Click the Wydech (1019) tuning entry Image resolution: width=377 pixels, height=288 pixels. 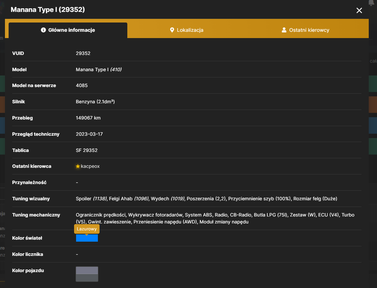168,199
